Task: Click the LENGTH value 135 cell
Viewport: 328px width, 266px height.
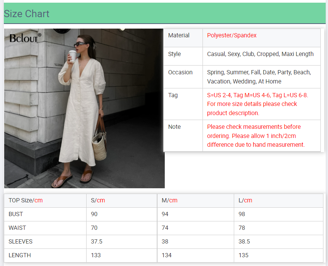Action: pos(243,255)
